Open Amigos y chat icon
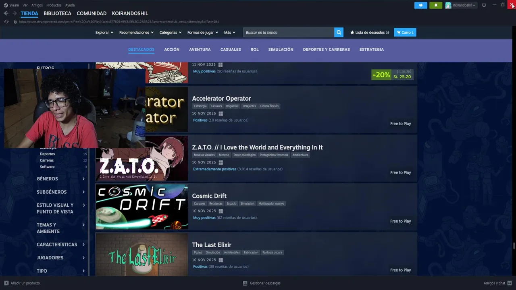This screenshot has width=516, height=290. coord(510,283)
